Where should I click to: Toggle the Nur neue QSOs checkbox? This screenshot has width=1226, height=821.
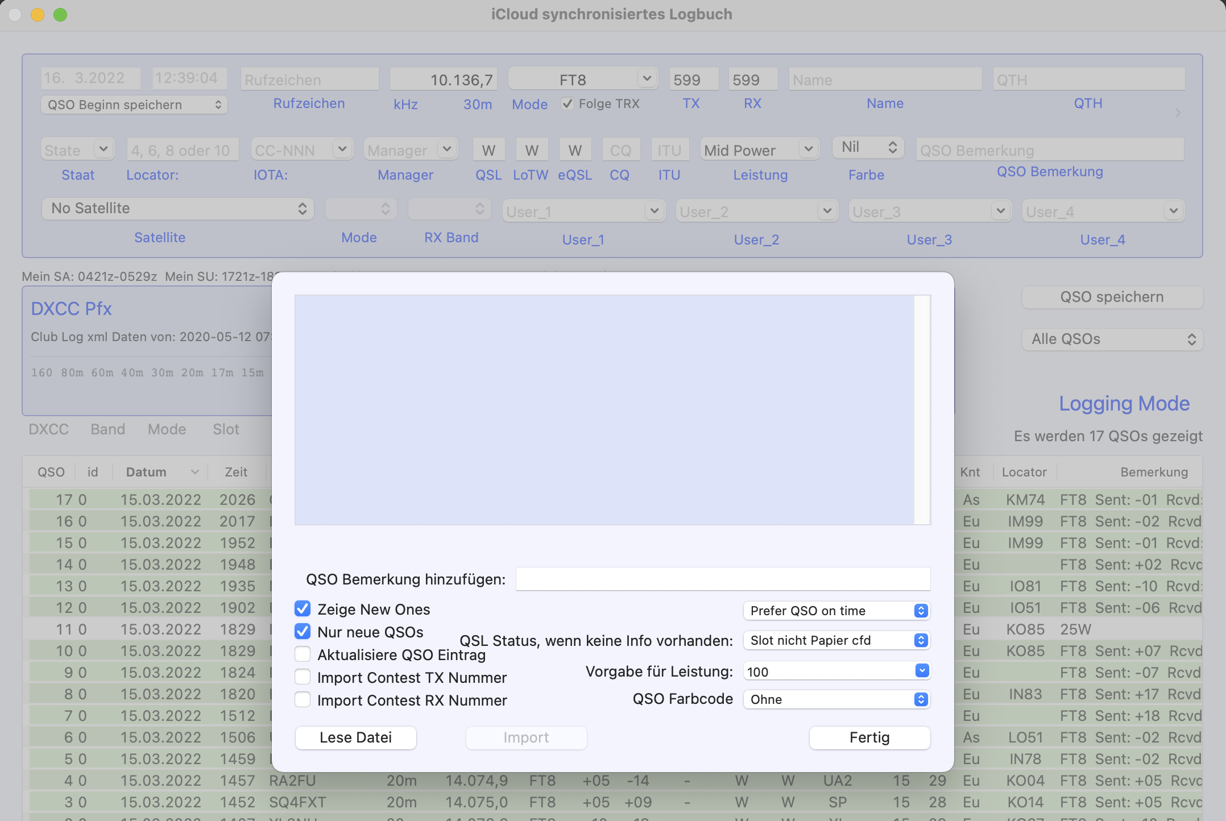pos(303,632)
